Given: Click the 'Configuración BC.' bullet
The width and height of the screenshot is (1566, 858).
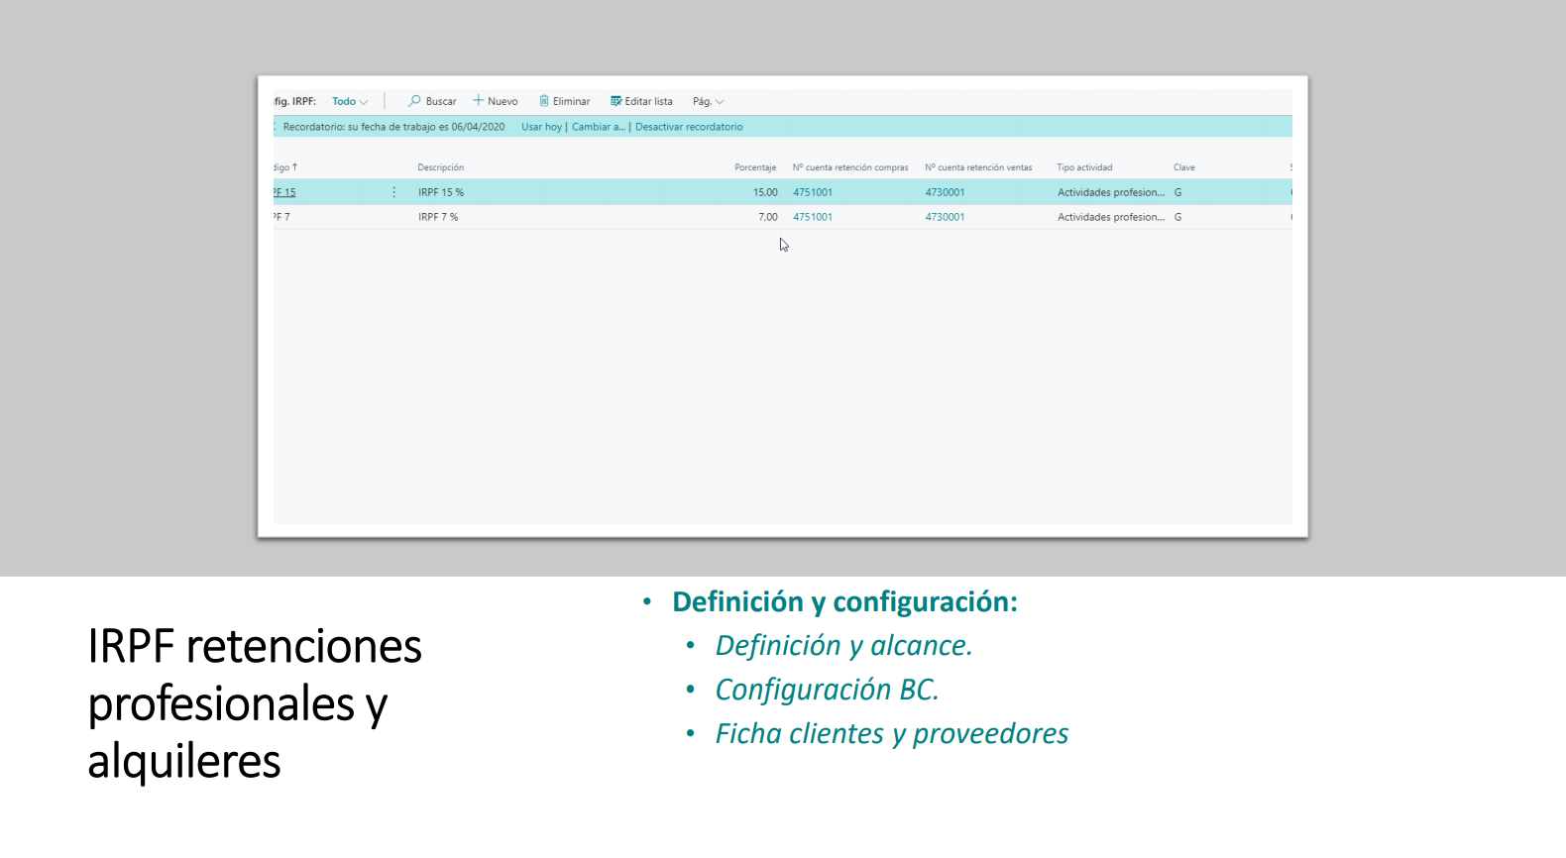Looking at the screenshot, I should click(827, 690).
